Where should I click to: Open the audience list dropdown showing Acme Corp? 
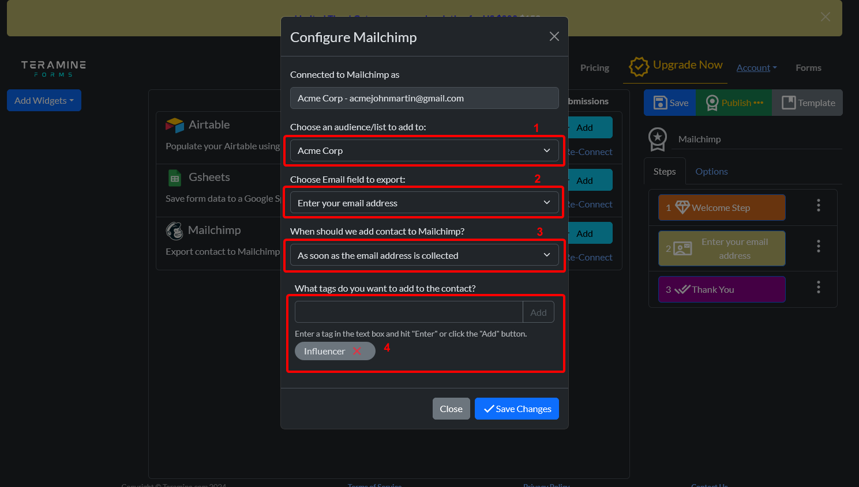424,150
